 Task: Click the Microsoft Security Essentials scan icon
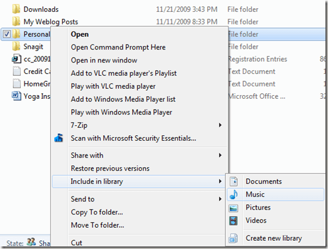coord(59,138)
